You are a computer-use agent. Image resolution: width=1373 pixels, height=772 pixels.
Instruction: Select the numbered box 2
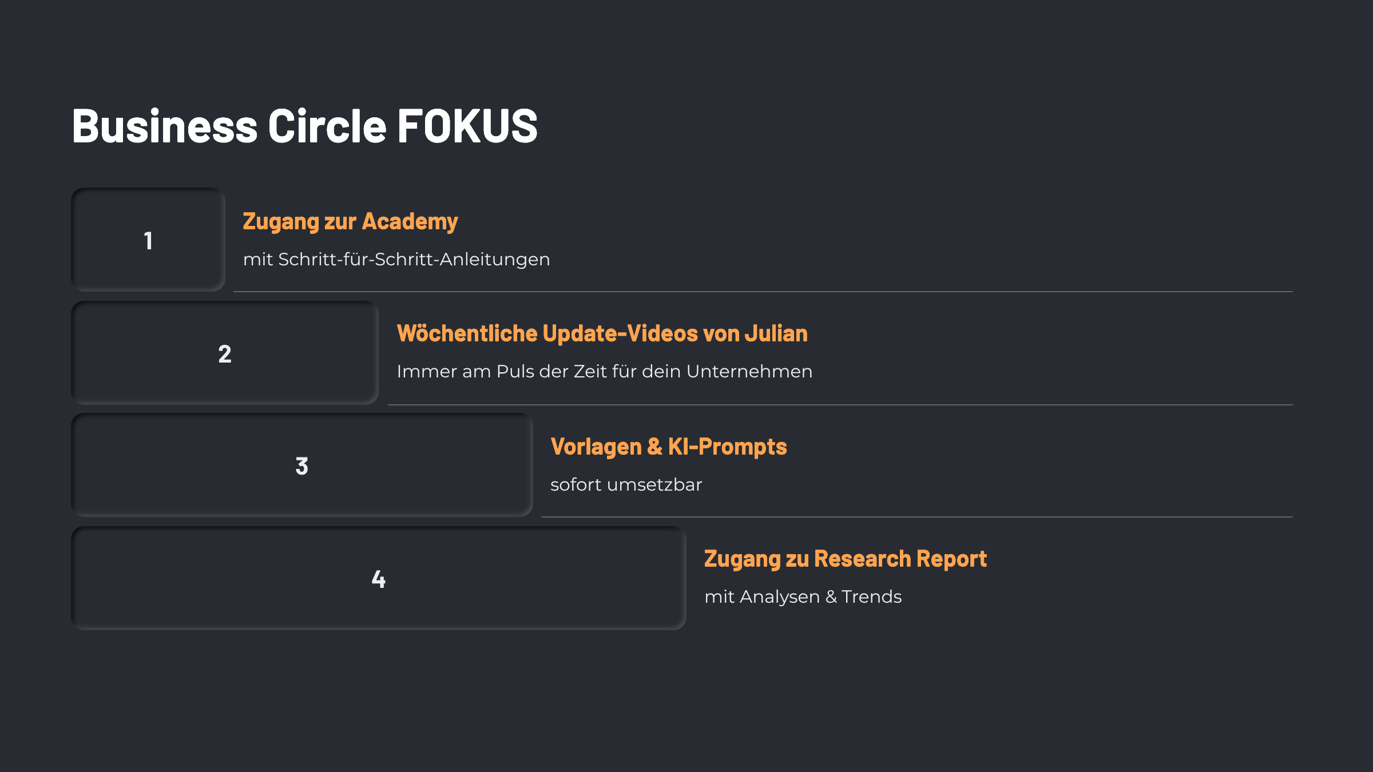[225, 353]
